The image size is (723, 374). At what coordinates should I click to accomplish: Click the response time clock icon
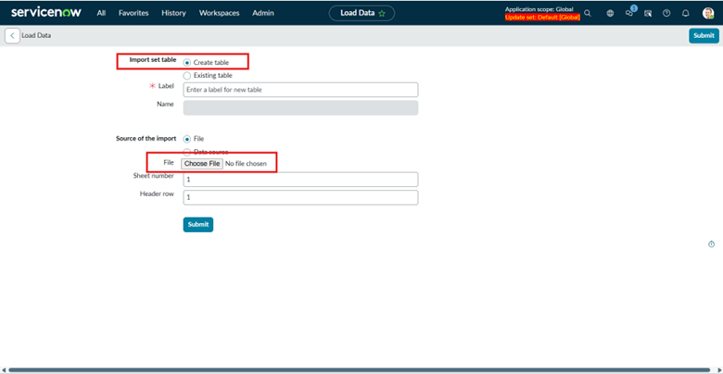click(711, 243)
